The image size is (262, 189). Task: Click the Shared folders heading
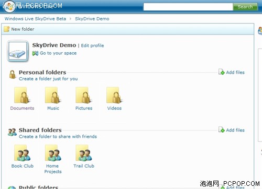40,130
